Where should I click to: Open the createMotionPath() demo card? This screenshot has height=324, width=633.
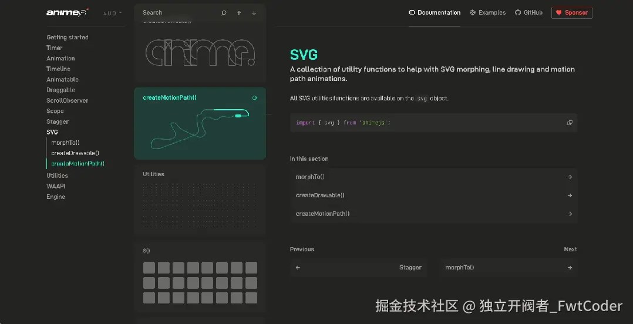click(x=200, y=123)
